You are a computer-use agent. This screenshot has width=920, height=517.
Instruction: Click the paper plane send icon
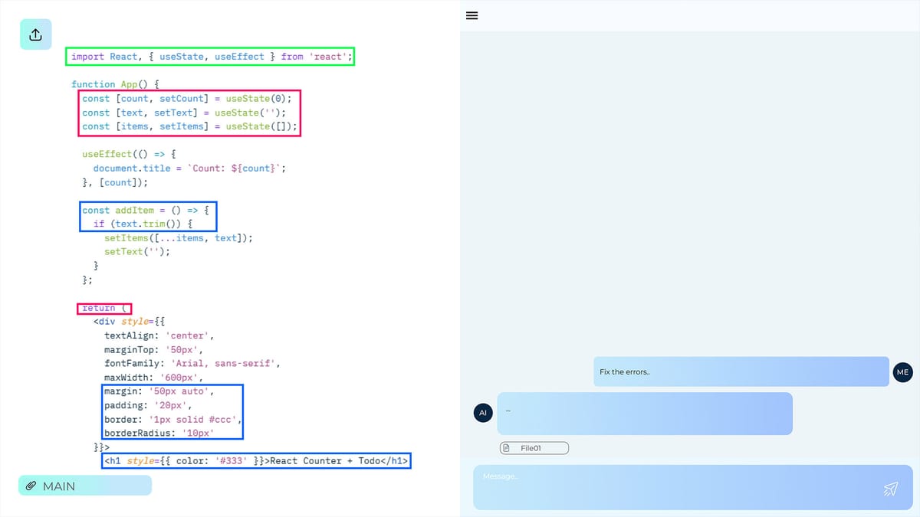(890, 488)
